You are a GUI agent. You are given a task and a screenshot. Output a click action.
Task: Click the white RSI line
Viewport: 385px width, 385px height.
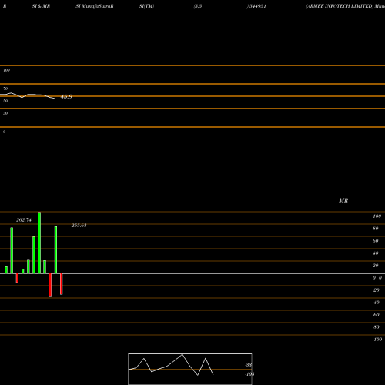pos(28,95)
